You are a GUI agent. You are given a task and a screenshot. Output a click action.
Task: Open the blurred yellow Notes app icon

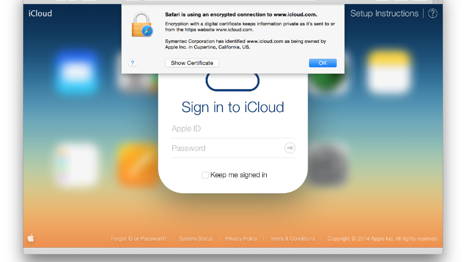tap(388, 72)
